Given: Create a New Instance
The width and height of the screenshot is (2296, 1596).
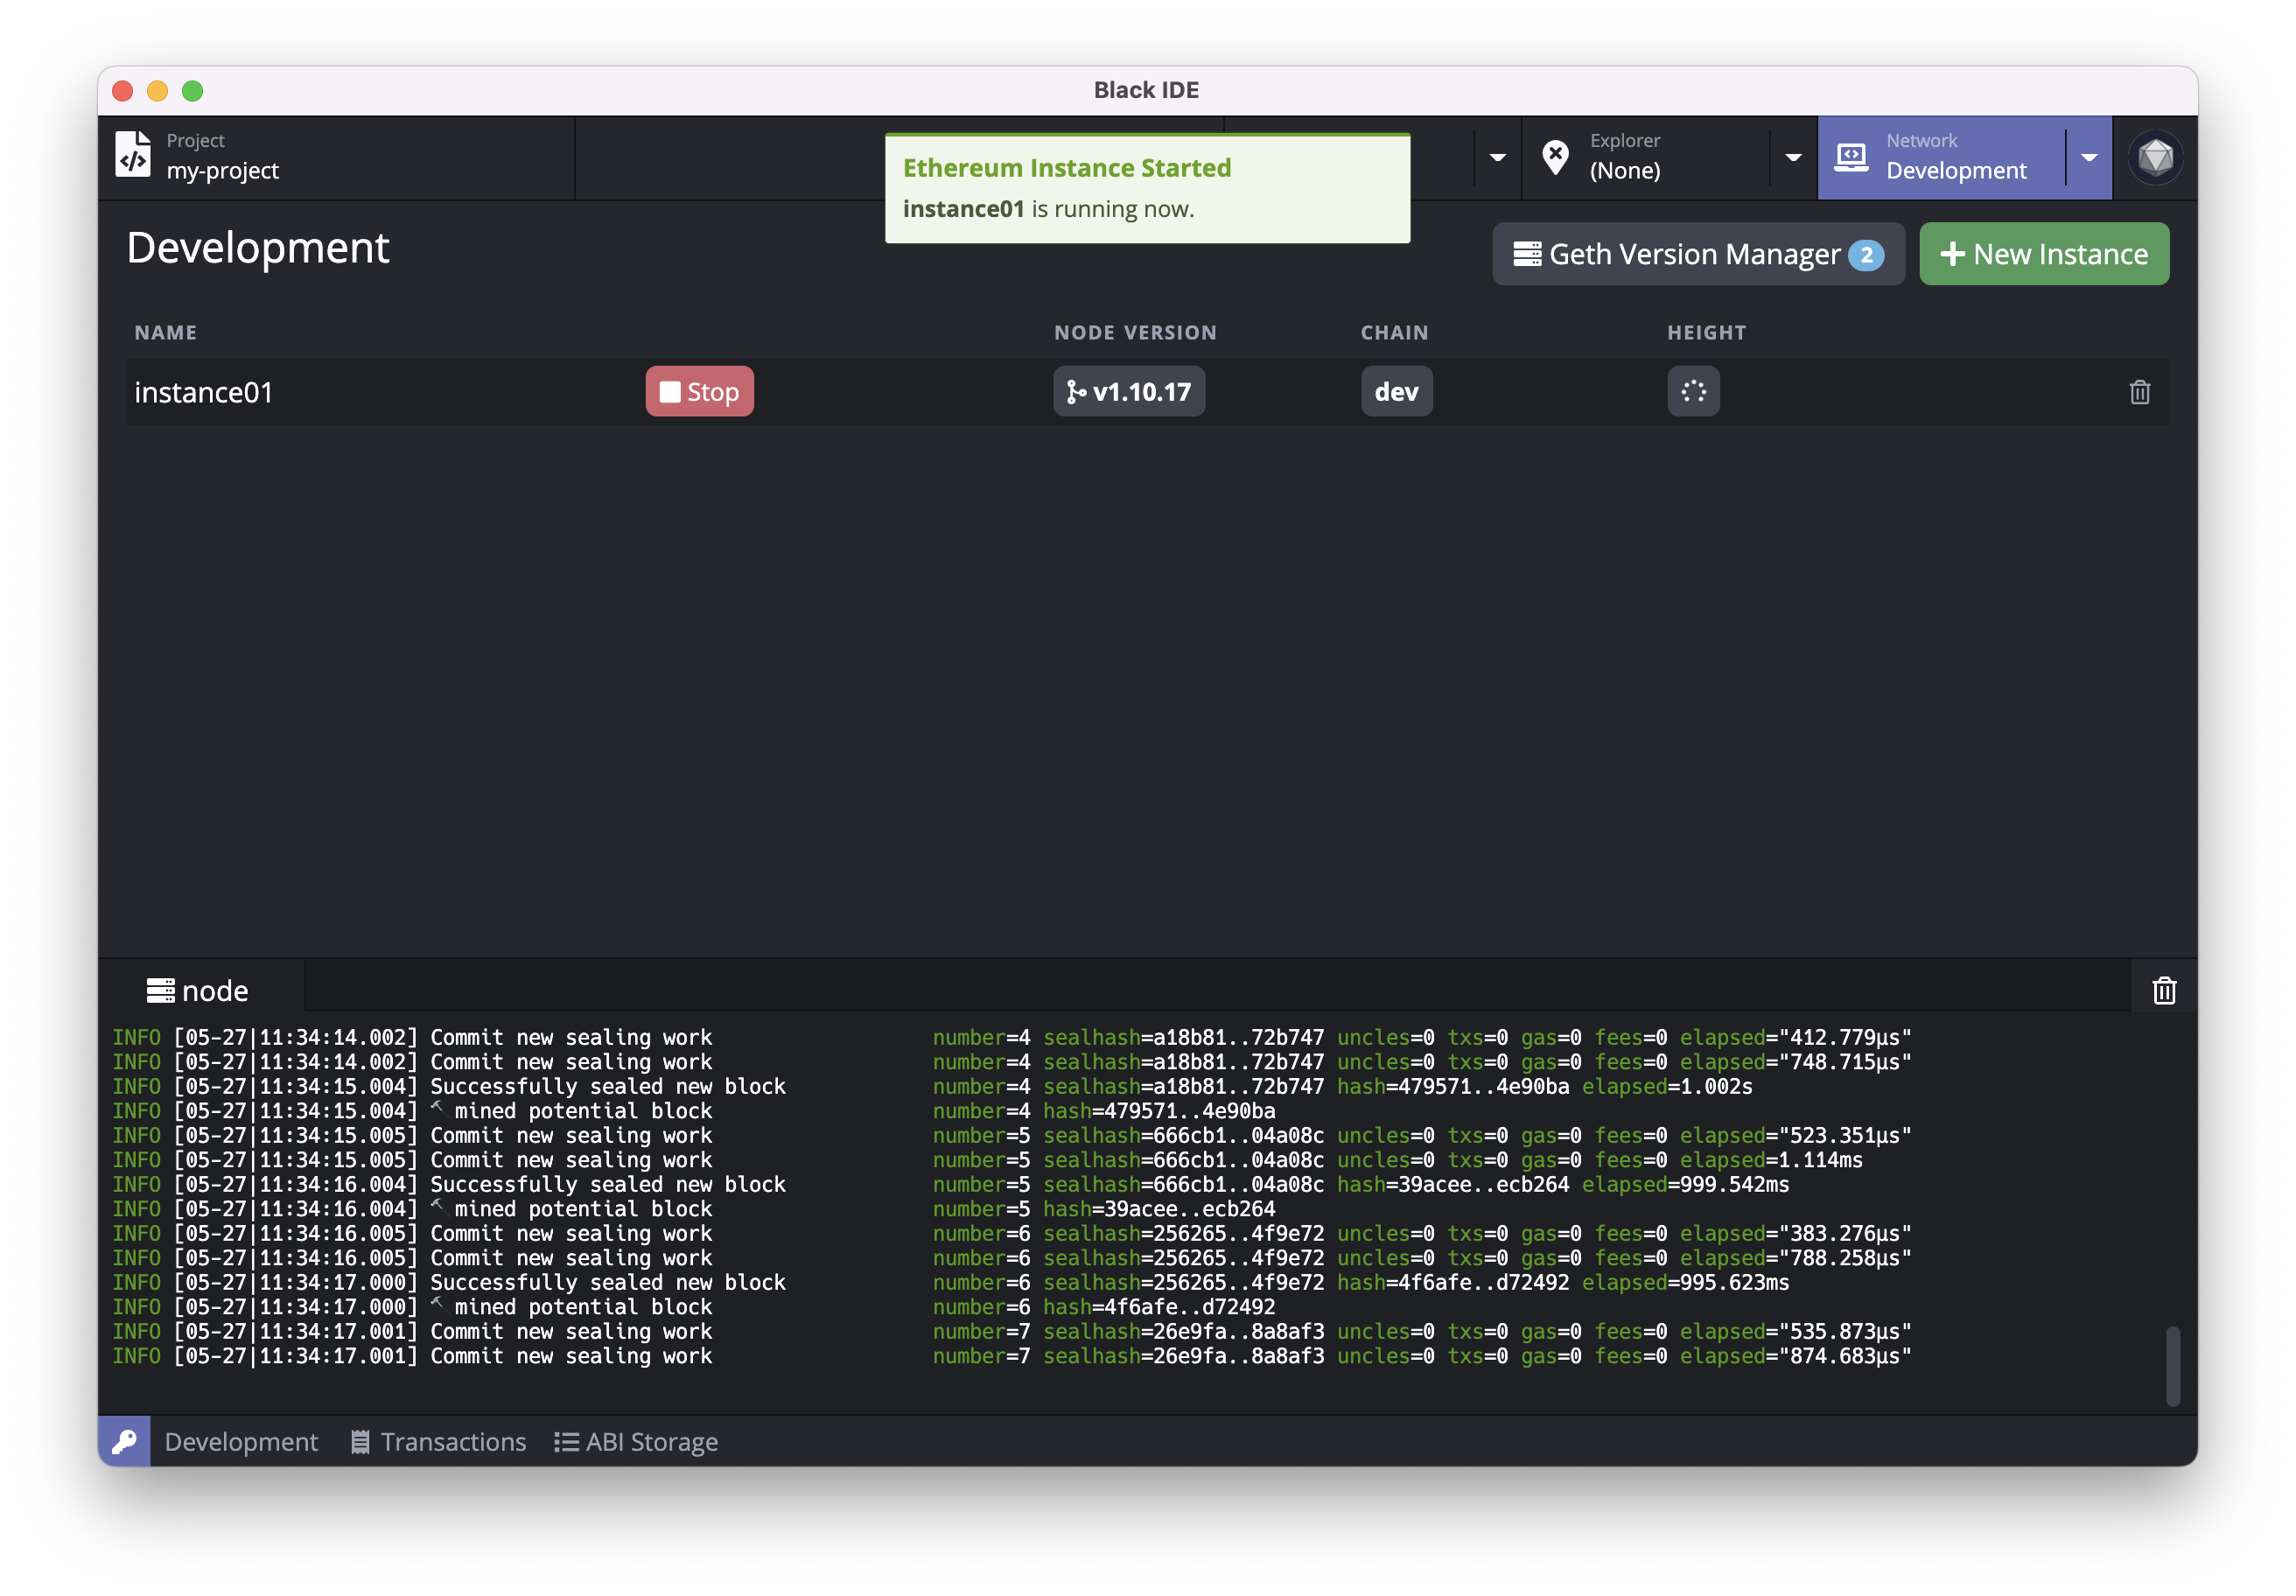Looking at the screenshot, I should (2043, 254).
